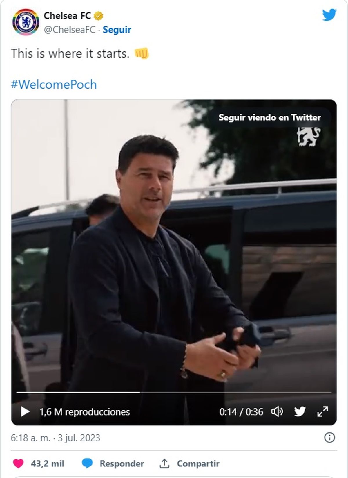Follow Chelsea FC via Seguir link

coord(117,30)
